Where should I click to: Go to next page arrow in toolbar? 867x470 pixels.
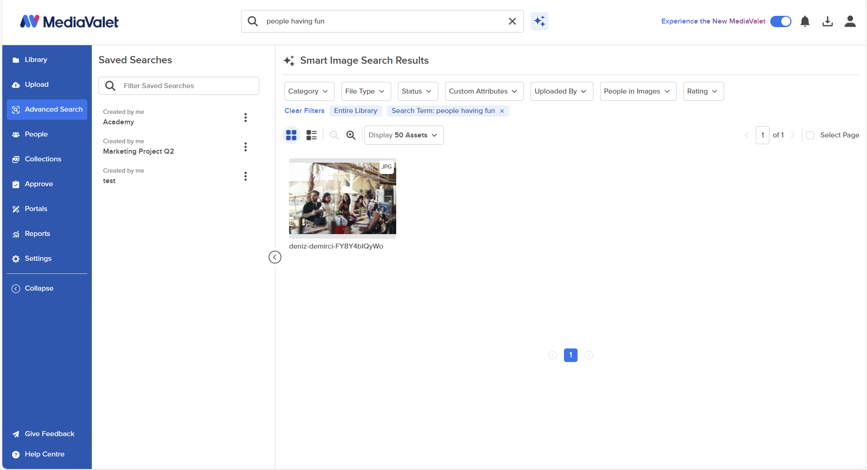pyautogui.click(x=793, y=135)
